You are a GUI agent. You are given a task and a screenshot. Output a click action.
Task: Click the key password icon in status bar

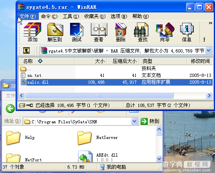(30, 105)
